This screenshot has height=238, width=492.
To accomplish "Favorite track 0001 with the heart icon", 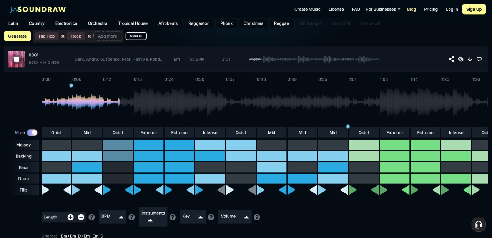I will click(479, 59).
